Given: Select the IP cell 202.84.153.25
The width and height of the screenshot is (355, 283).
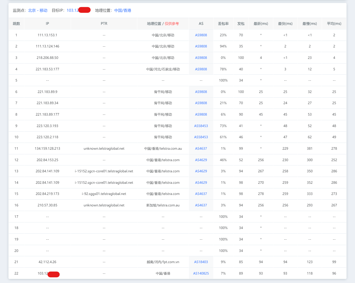Looking at the screenshot, I should coord(48,160).
